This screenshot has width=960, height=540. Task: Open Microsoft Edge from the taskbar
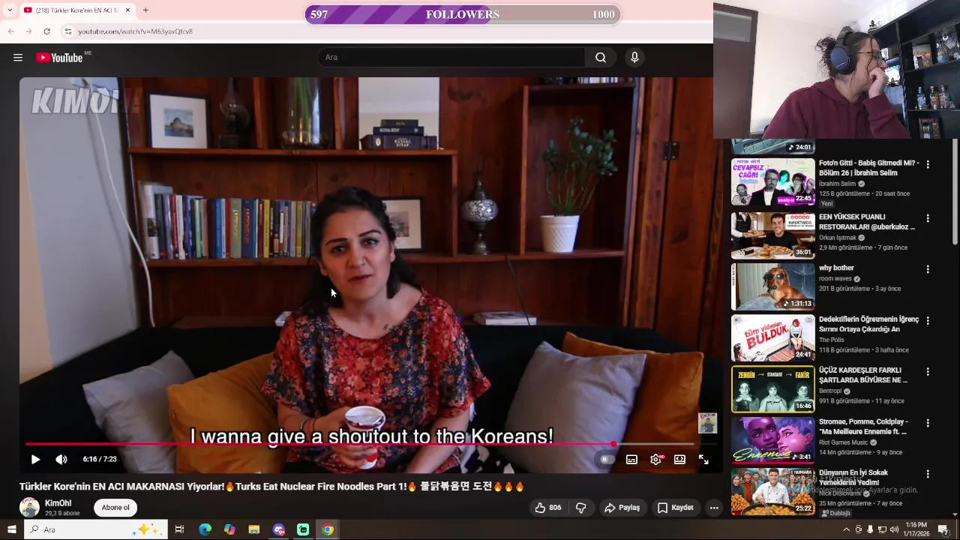[205, 529]
